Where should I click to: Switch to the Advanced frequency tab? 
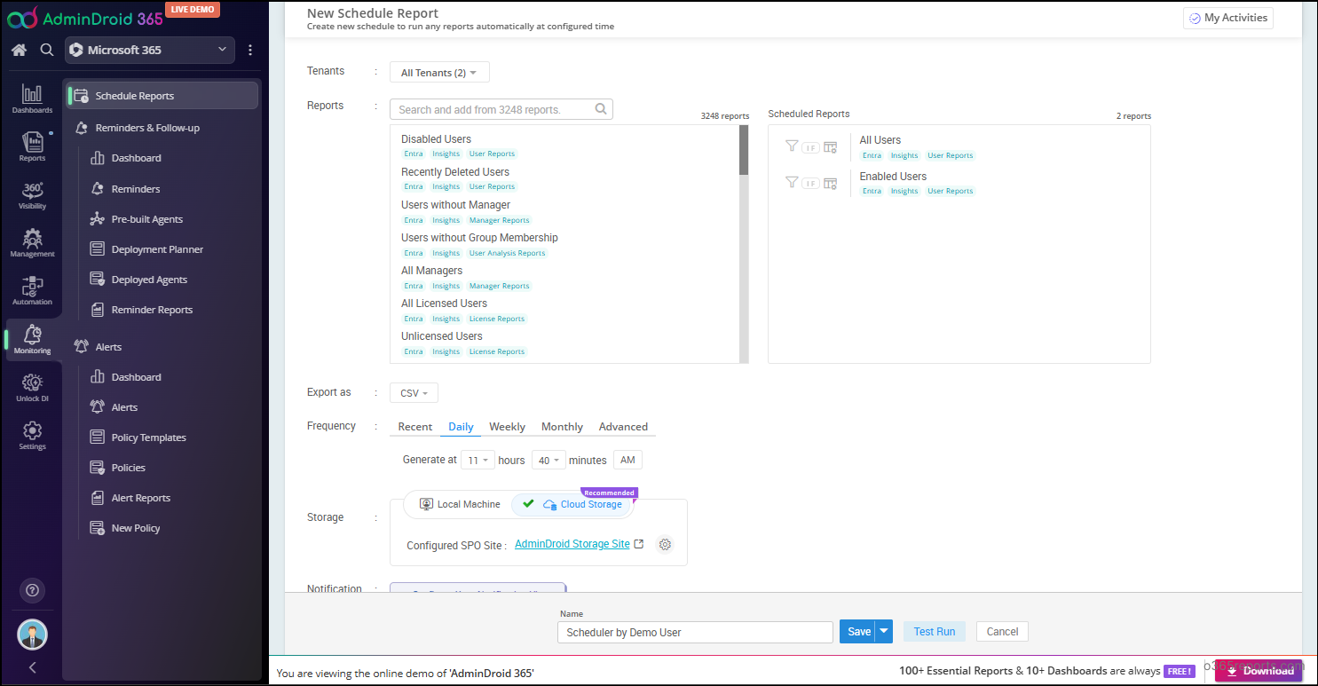(x=623, y=427)
